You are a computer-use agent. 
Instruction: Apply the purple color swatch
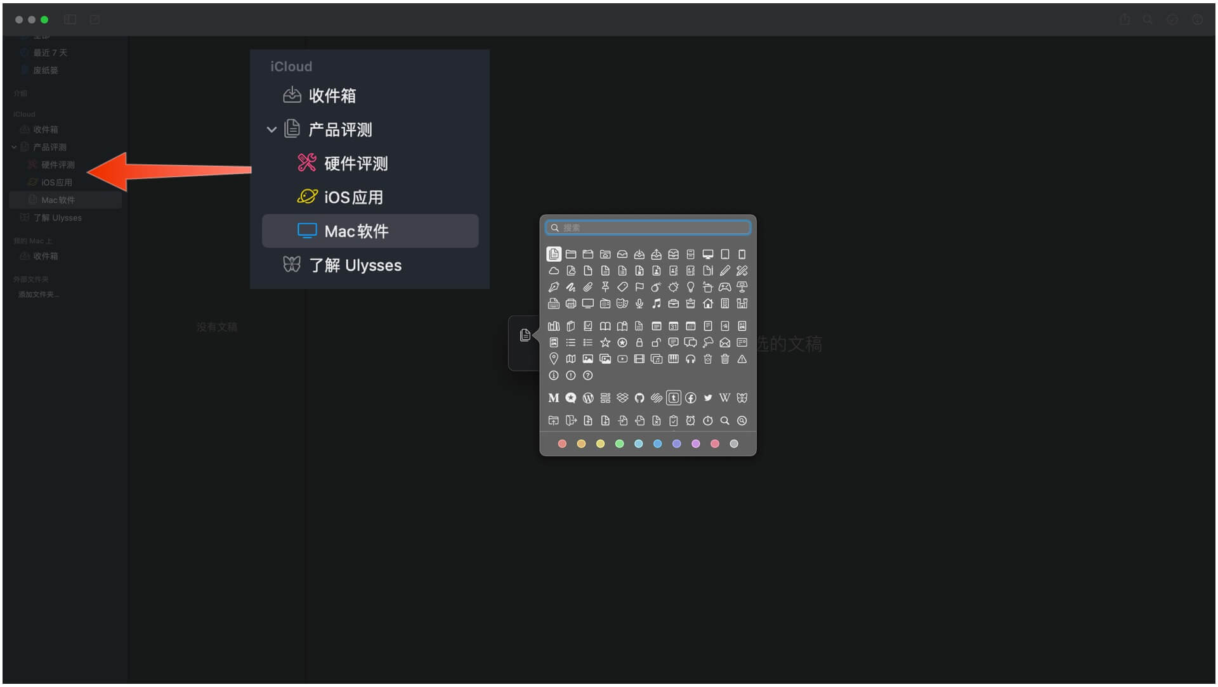point(695,444)
